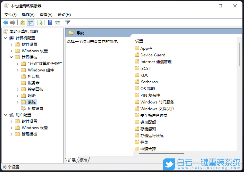Image resolution: width=244 pixels, height=172 pixels.
Task: Open the Device Guard folder icon
Action: coord(137,55)
